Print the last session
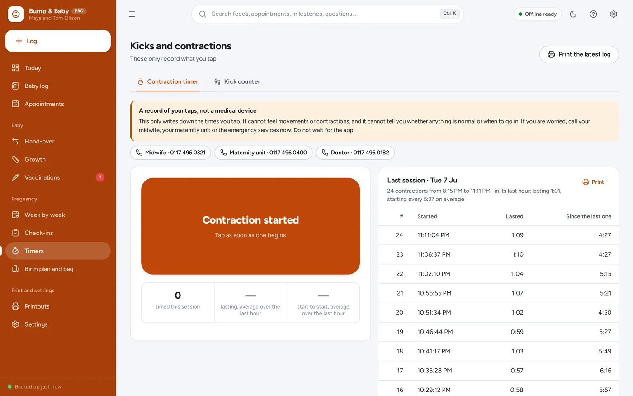 (593, 182)
